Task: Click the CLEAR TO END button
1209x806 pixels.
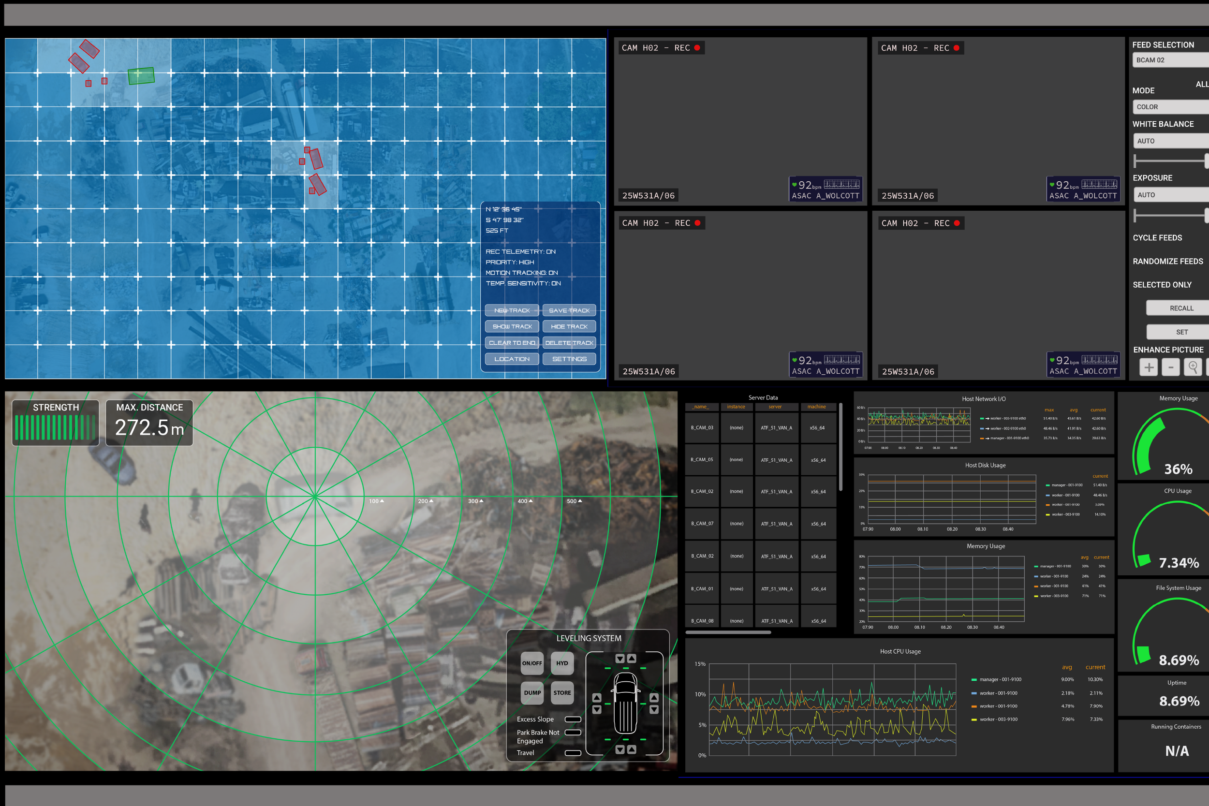Action: click(x=512, y=343)
